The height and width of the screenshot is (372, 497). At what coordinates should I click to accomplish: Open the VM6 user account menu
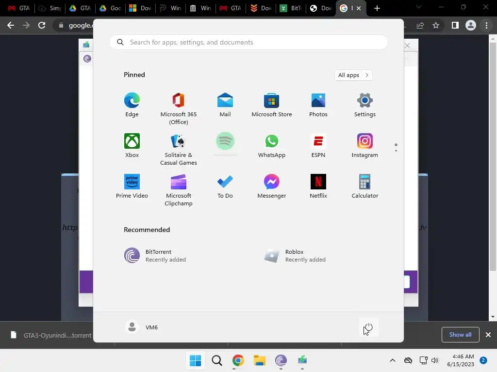(x=141, y=327)
